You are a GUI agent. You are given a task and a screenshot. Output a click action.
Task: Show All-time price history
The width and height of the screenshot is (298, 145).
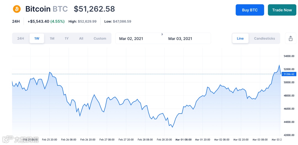[x=81, y=39]
